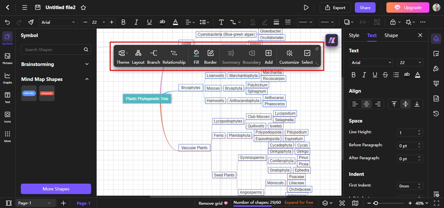This screenshot has height=208, width=444.
Task: Toggle underline in top toolbar
Action: tap(149, 22)
